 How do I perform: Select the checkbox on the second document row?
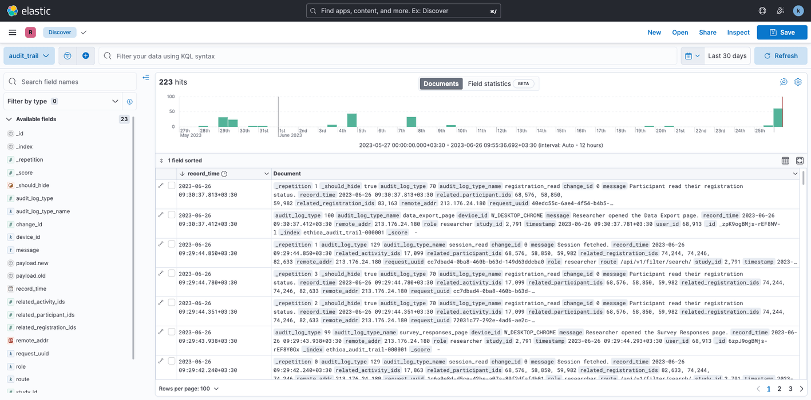(x=172, y=215)
